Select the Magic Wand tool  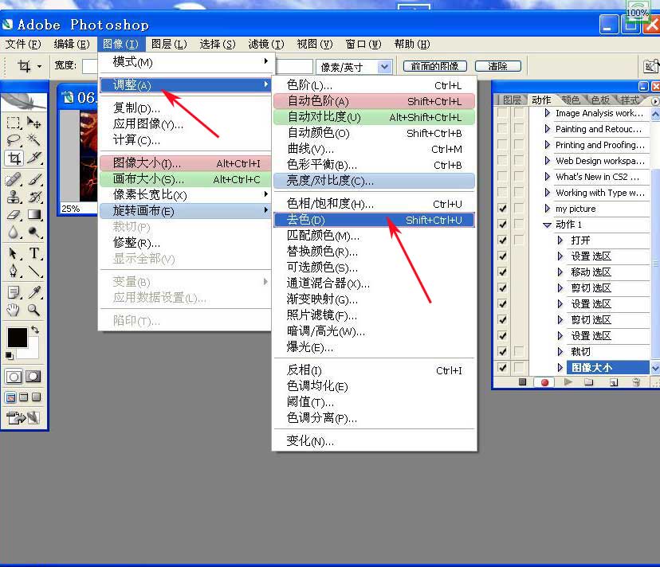33,139
